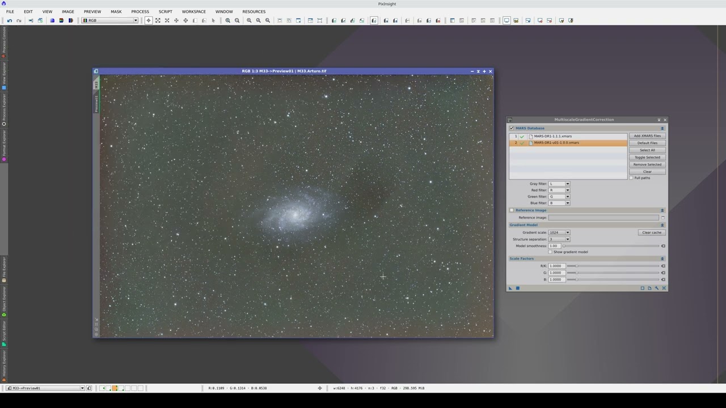Open the Blue filter dropdown

559,203
